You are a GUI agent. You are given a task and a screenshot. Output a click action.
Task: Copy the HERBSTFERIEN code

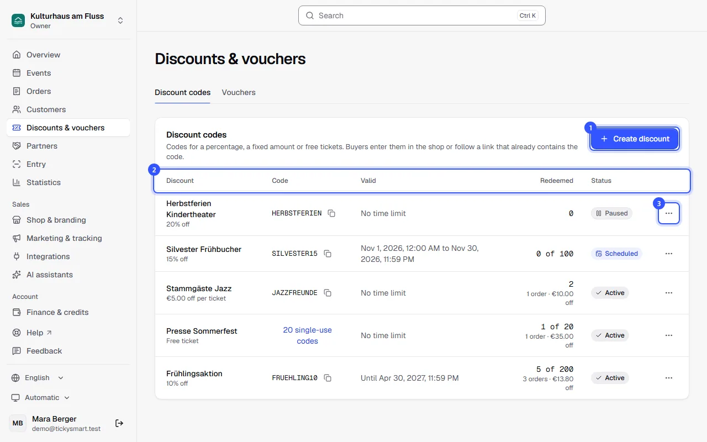(331, 213)
